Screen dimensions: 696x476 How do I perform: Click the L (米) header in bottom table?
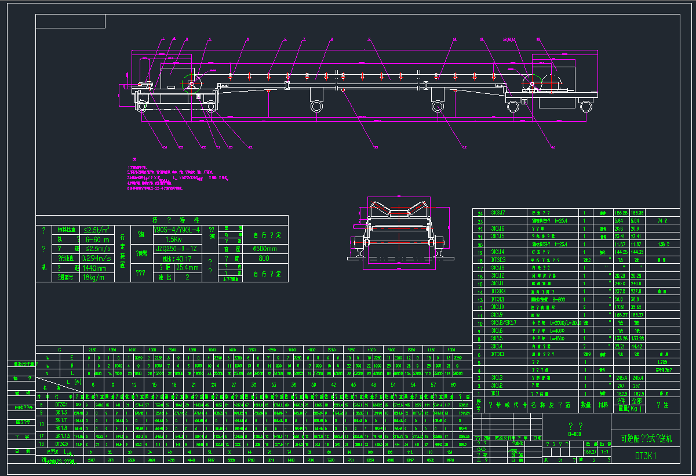(x=74, y=382)
